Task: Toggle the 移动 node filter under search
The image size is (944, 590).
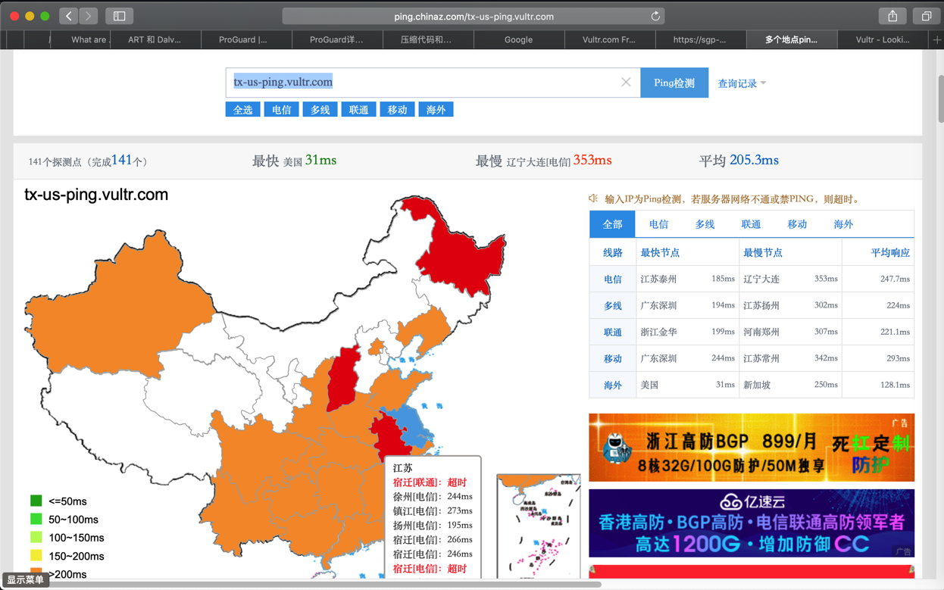Action: pos(397,110)
